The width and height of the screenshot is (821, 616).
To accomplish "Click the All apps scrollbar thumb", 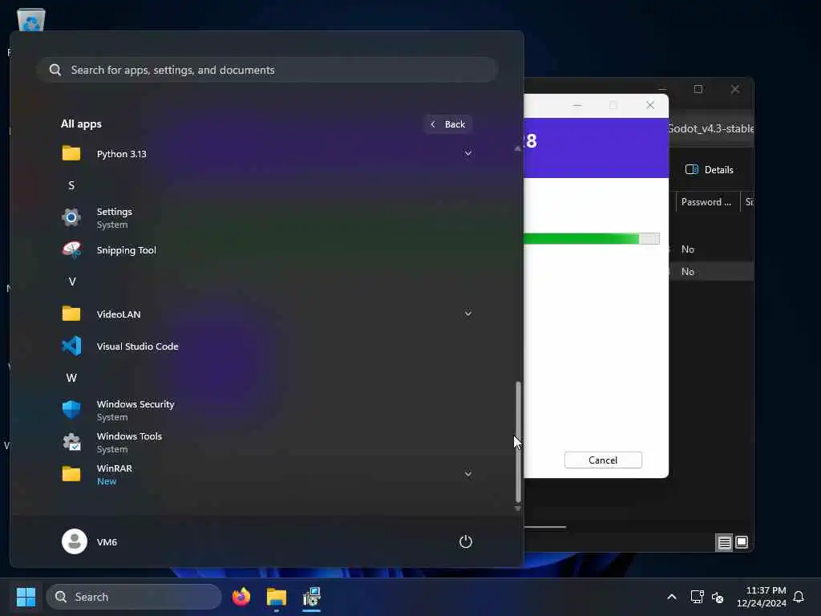I will point(518,442).
